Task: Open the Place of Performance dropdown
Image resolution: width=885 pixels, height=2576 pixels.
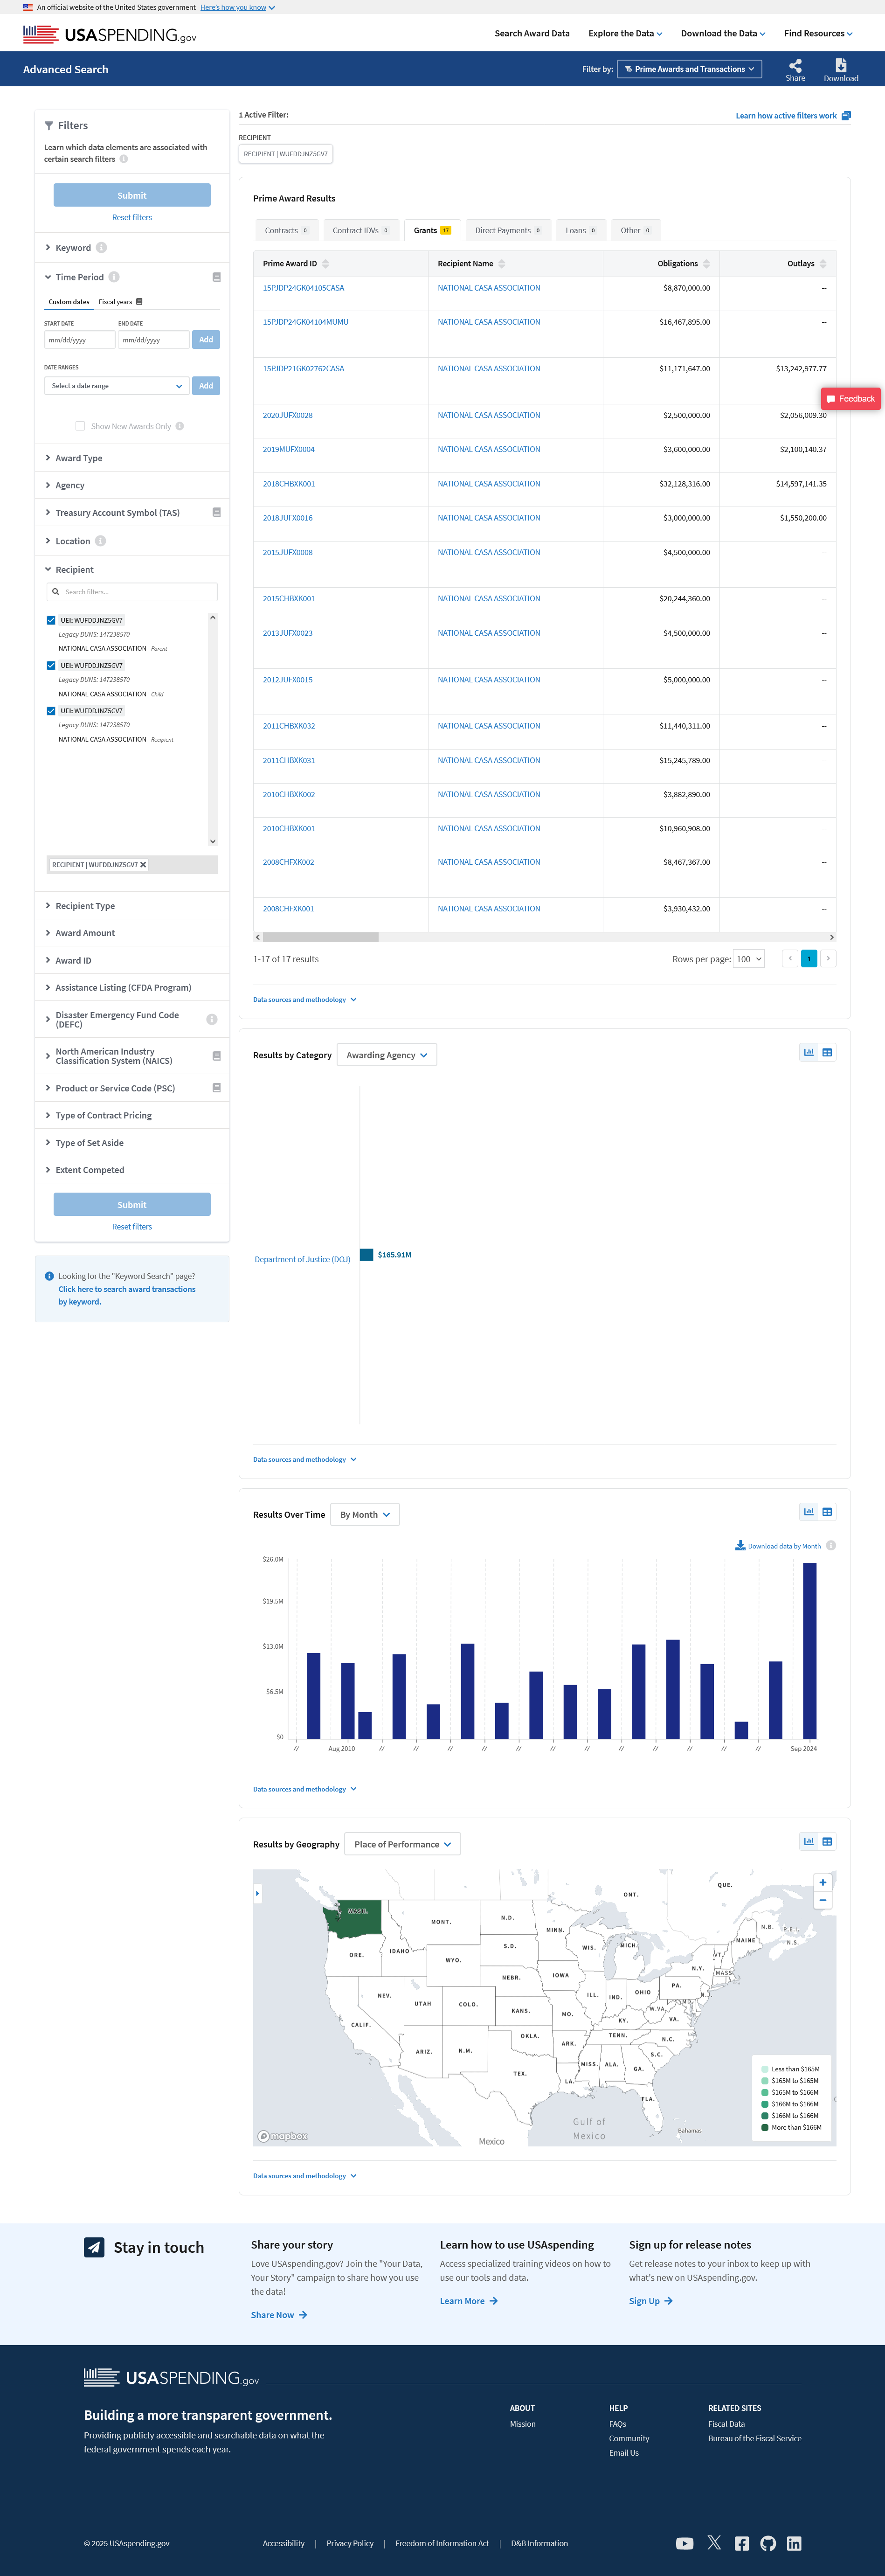Action: point(403,1844)
